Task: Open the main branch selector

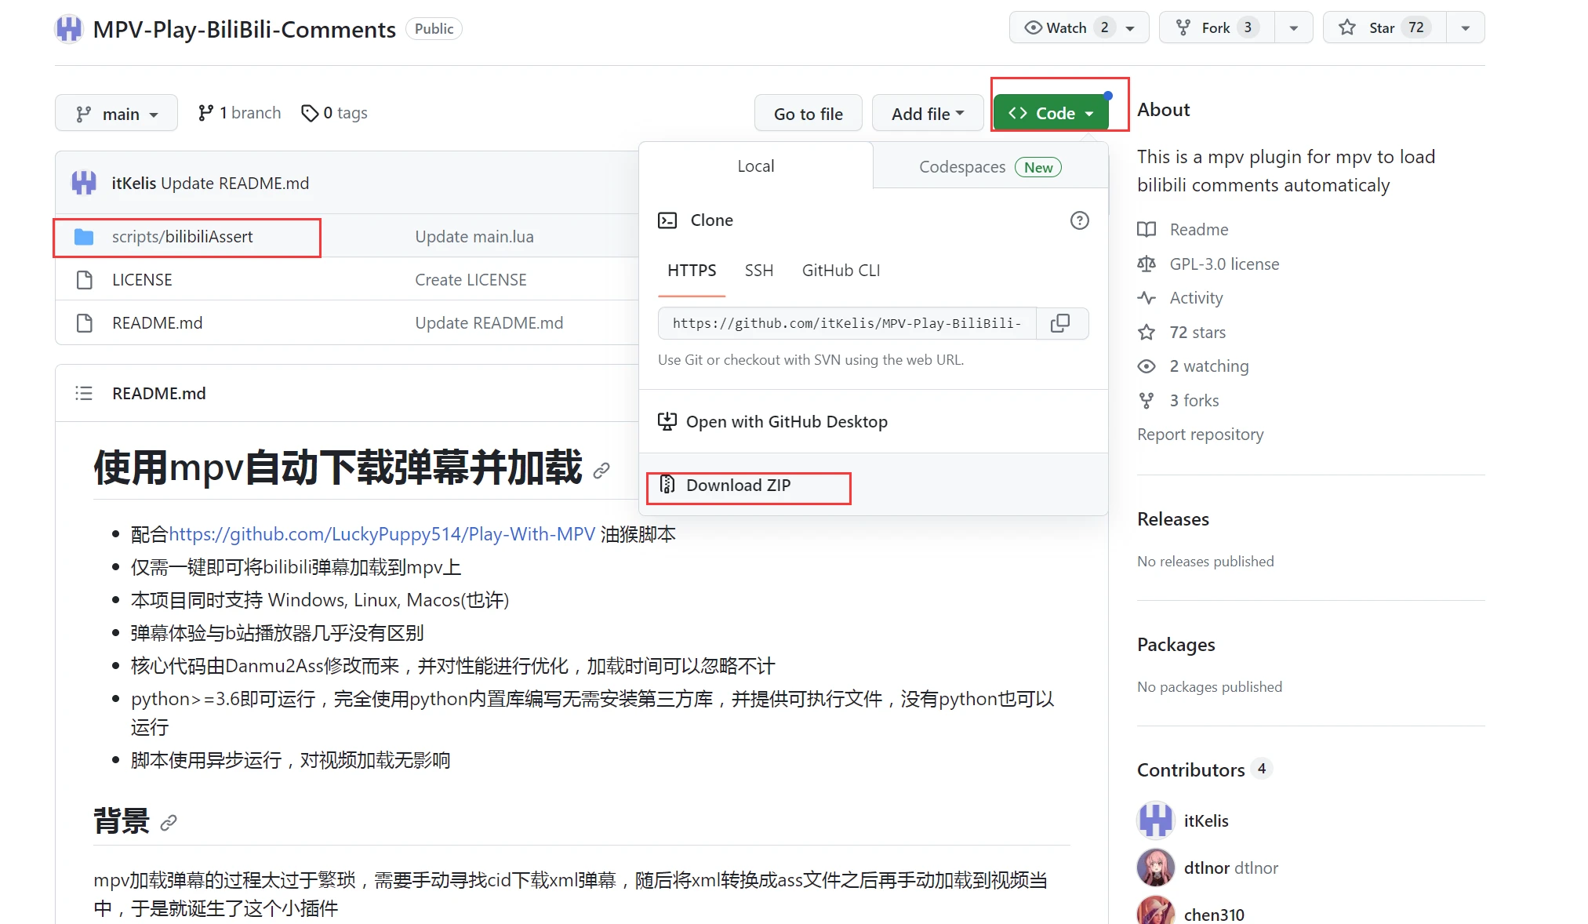Action: (x=116, y=114)
